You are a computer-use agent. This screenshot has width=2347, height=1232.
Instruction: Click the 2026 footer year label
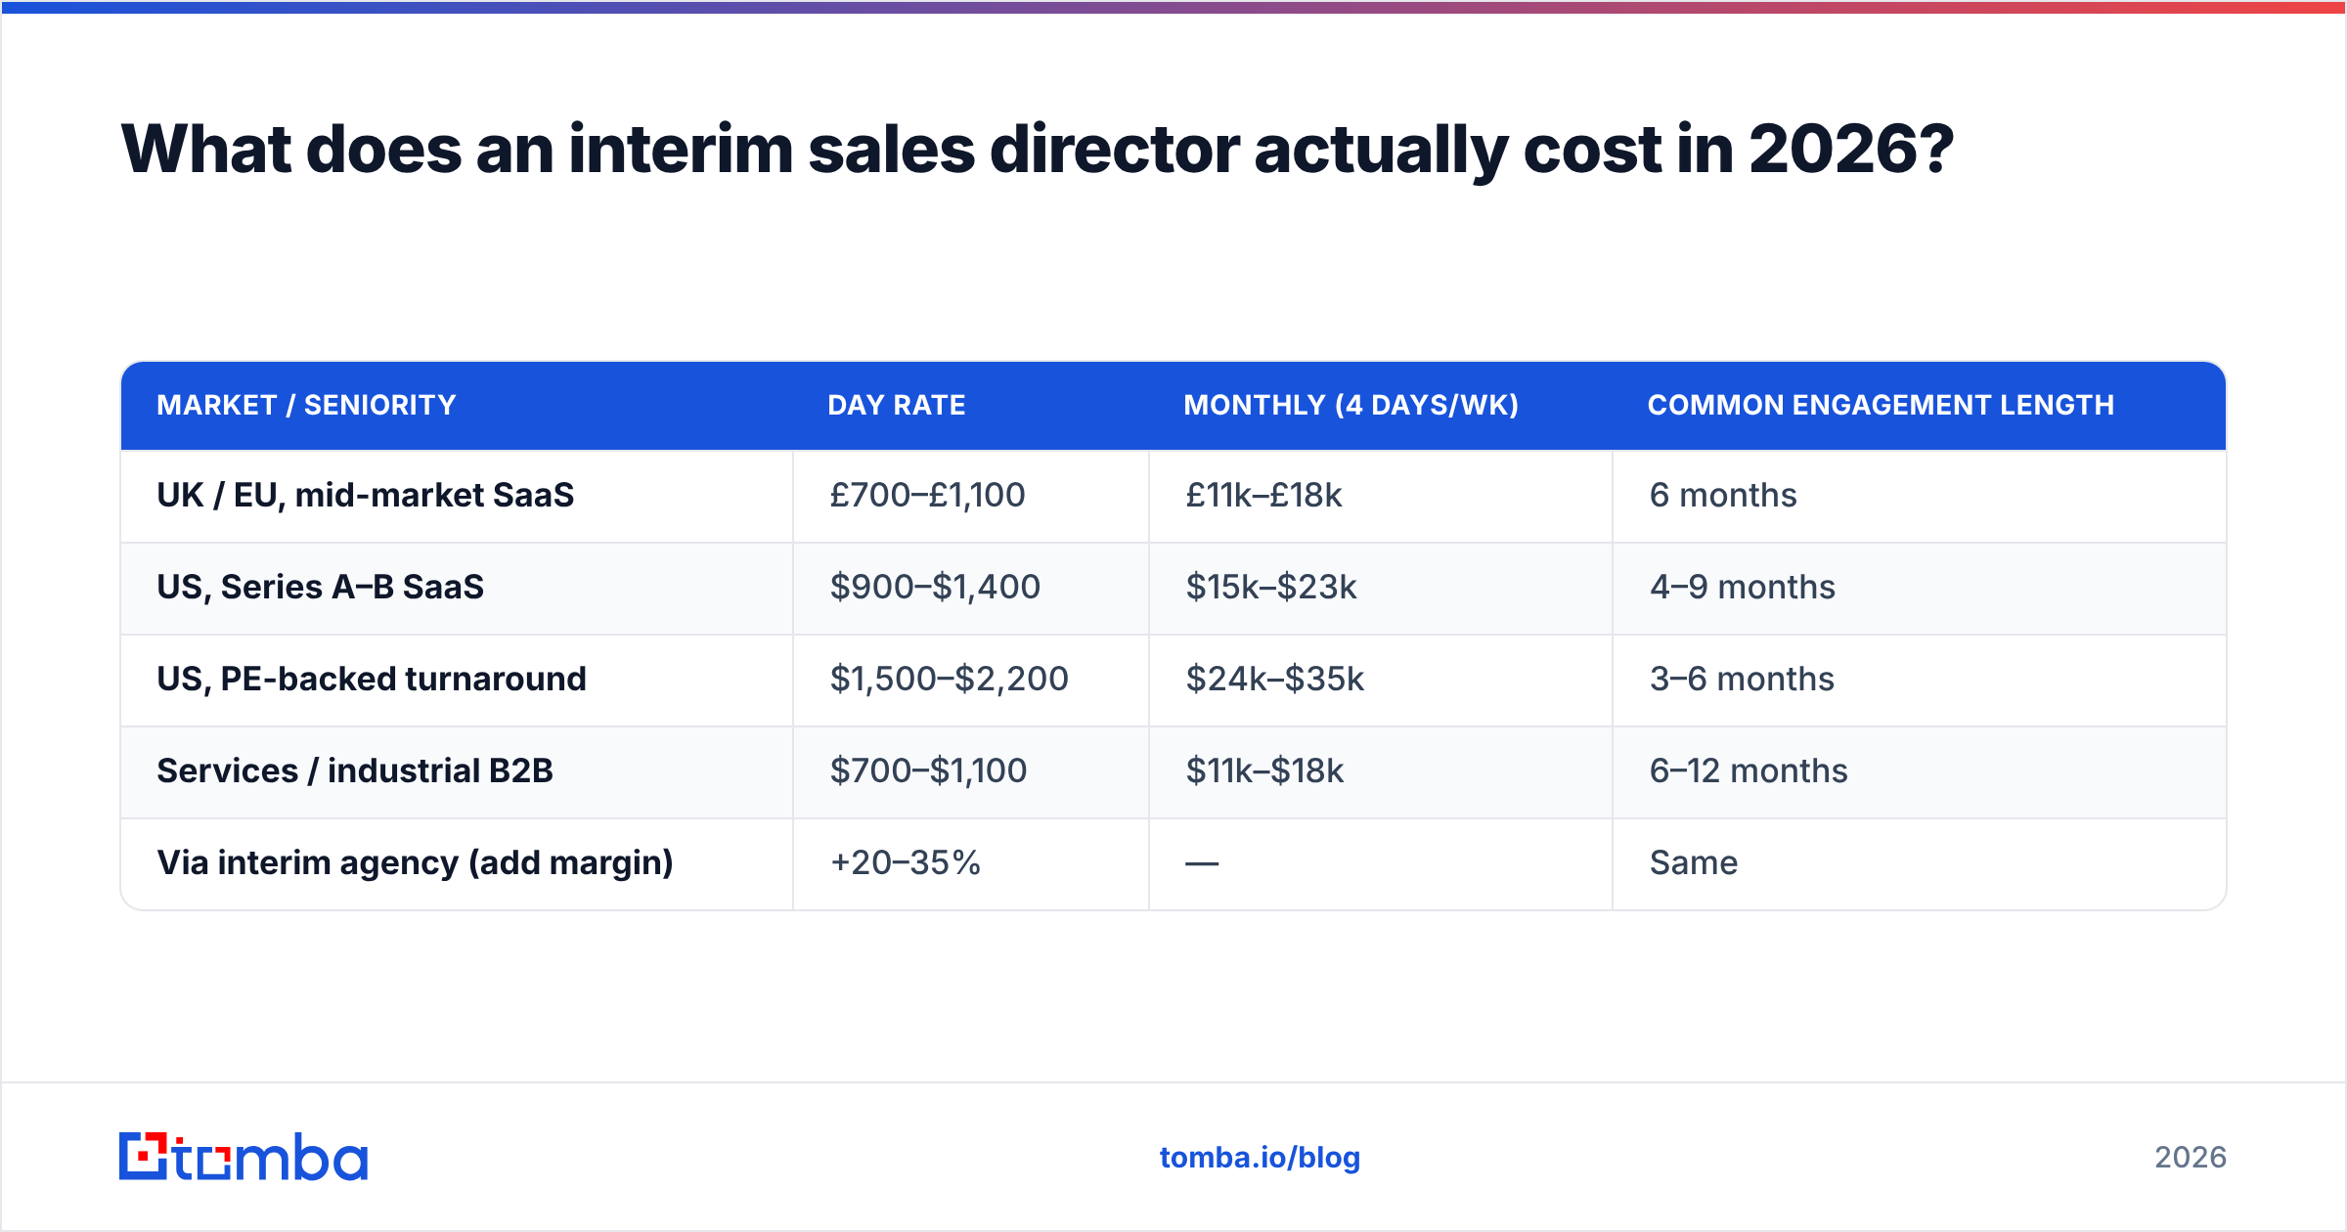(2191, 1158)
